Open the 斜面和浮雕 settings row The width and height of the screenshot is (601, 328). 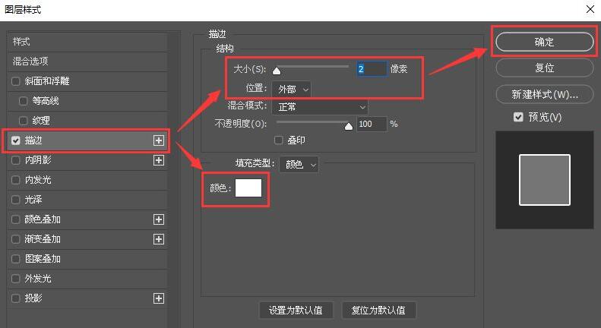tap(87, 81)
